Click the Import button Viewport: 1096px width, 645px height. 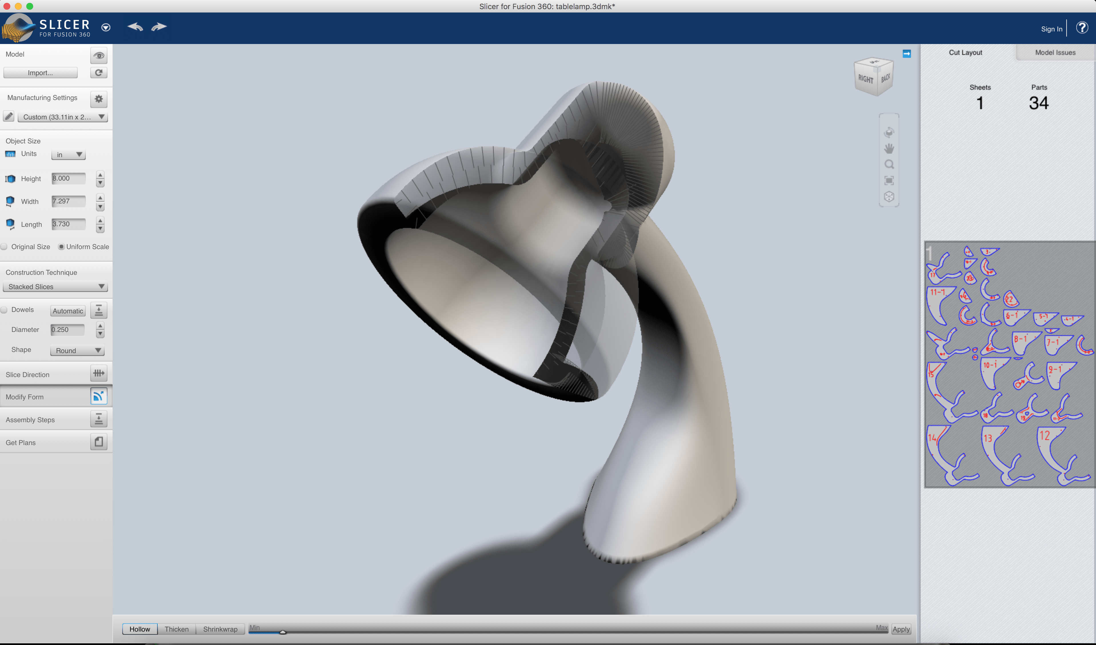(40, 73)
